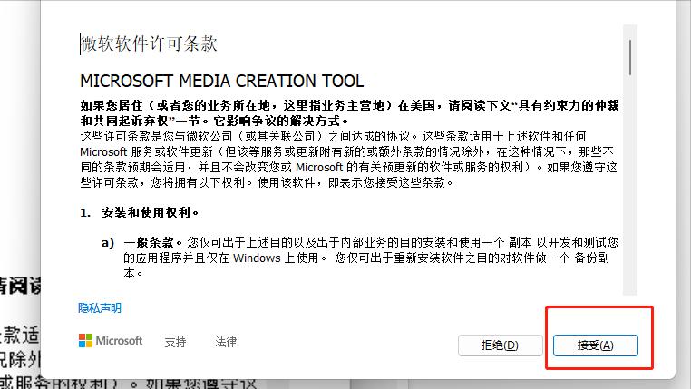Screen dimensions: 691x389
Task: Click the 微软软件许可条款 heading text
Action: pos(149,44)
